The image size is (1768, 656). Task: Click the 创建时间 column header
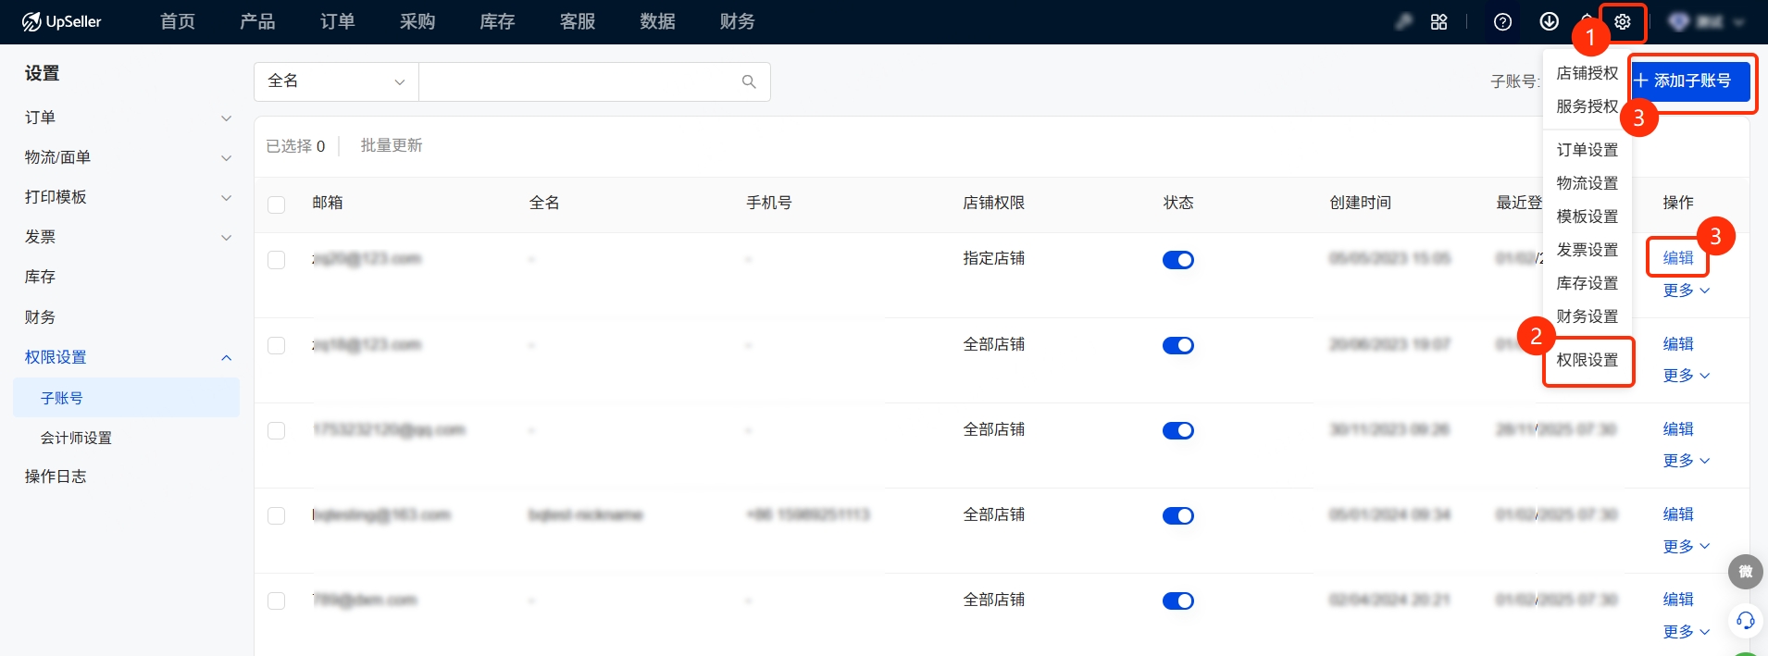click(1360, 203)
